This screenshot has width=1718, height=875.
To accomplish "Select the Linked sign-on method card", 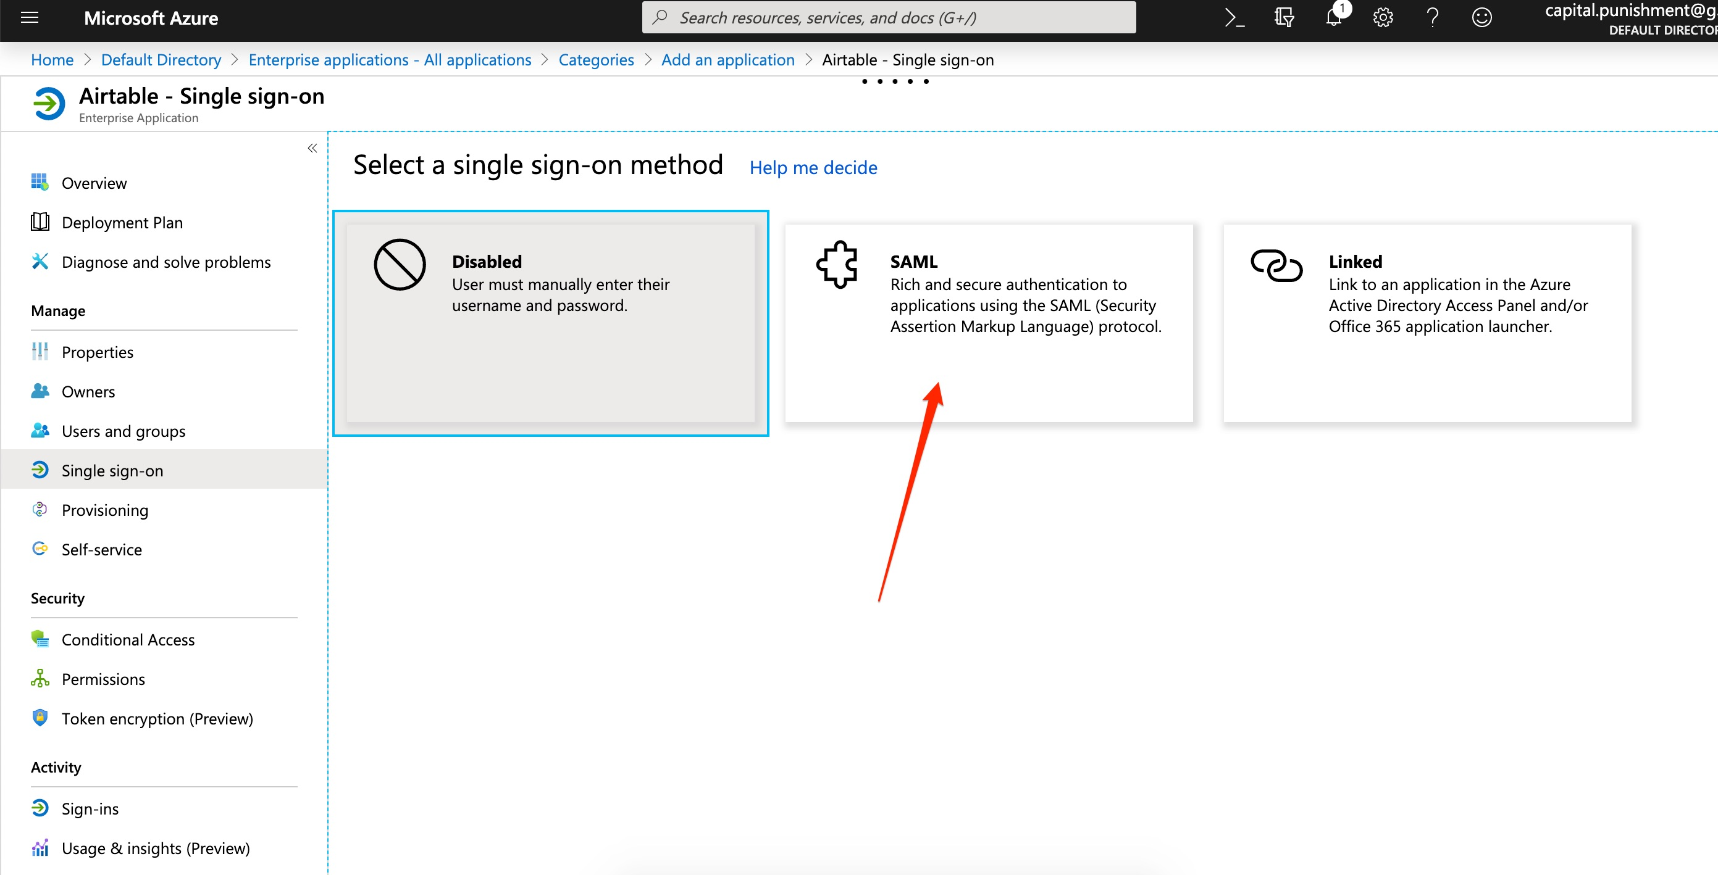I will click(1427, 323).
